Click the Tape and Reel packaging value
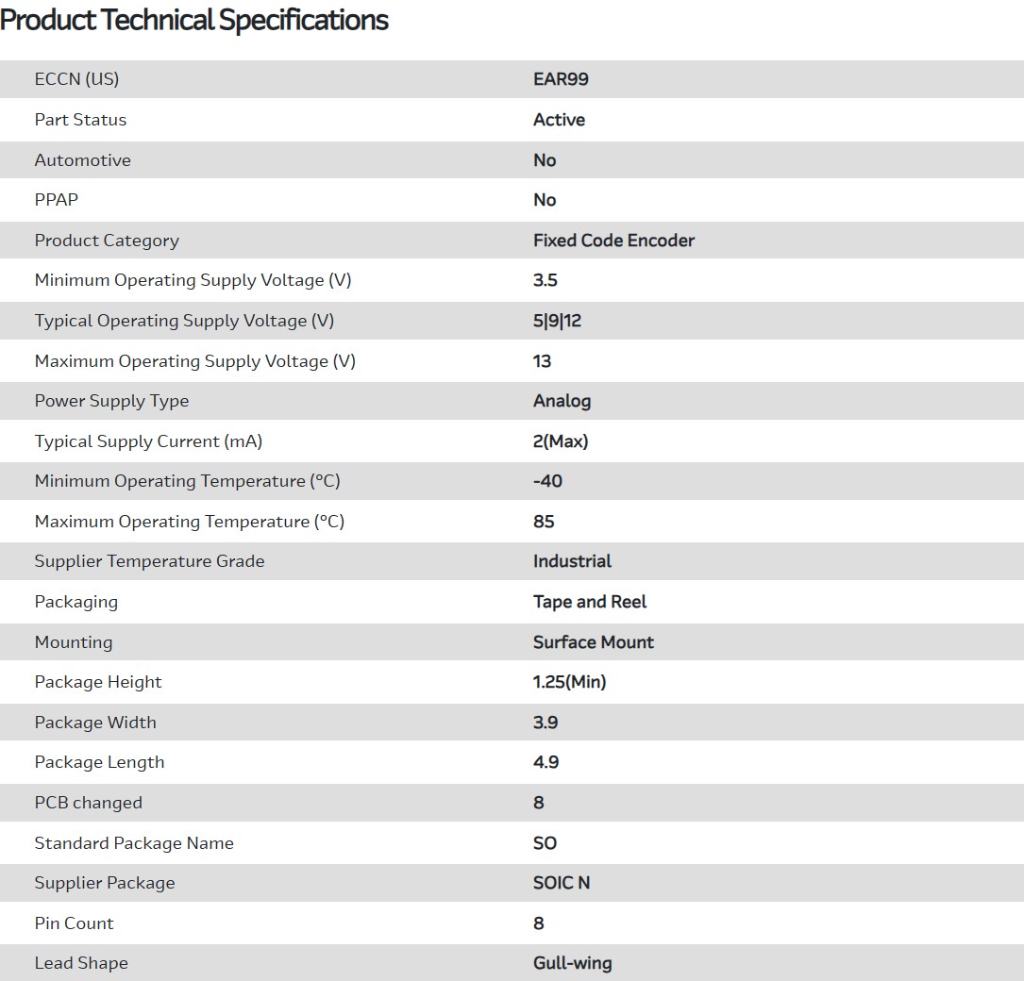Viewport: 1024px width, 981px height. 590,602
